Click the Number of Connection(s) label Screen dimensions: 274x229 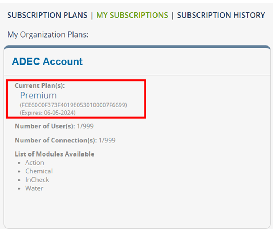click(56, 140)
